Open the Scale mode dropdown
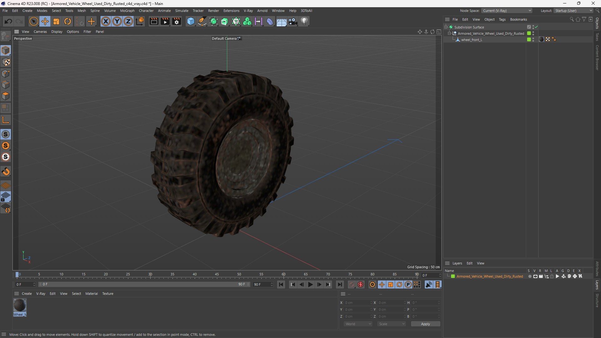This screenshot has width=601, height=338. (391, 324)
